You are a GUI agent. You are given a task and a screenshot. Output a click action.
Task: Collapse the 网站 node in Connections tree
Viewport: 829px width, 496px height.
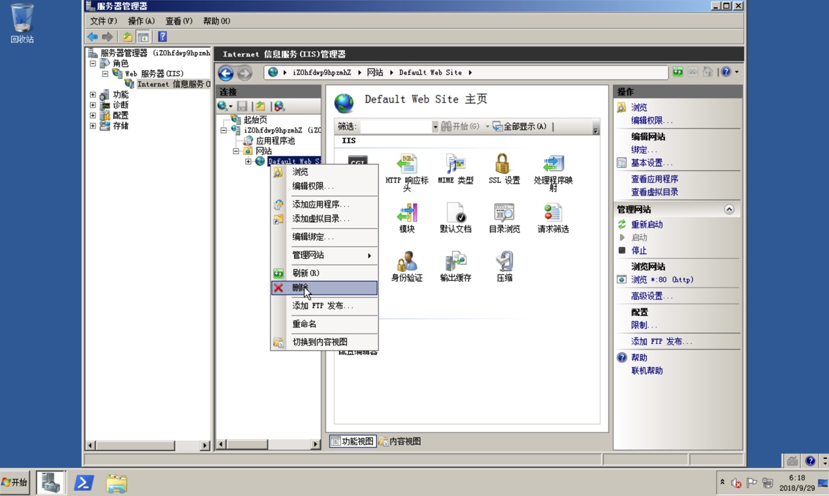(236, 151)
